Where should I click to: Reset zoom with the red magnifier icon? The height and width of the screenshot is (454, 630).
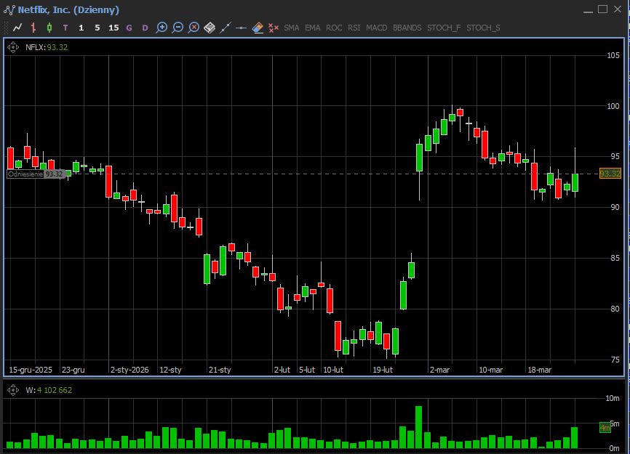coord(194,28)
